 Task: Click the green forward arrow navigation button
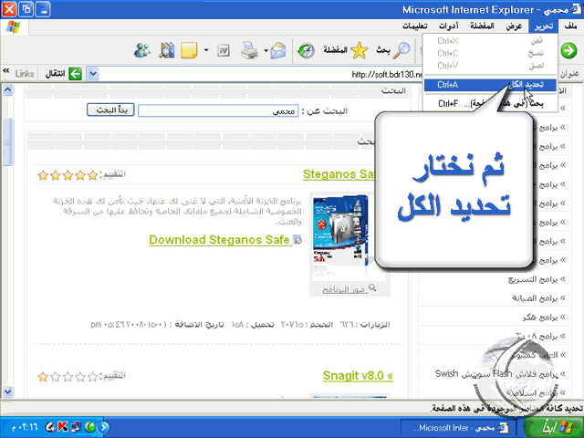(x=568, y=50)
